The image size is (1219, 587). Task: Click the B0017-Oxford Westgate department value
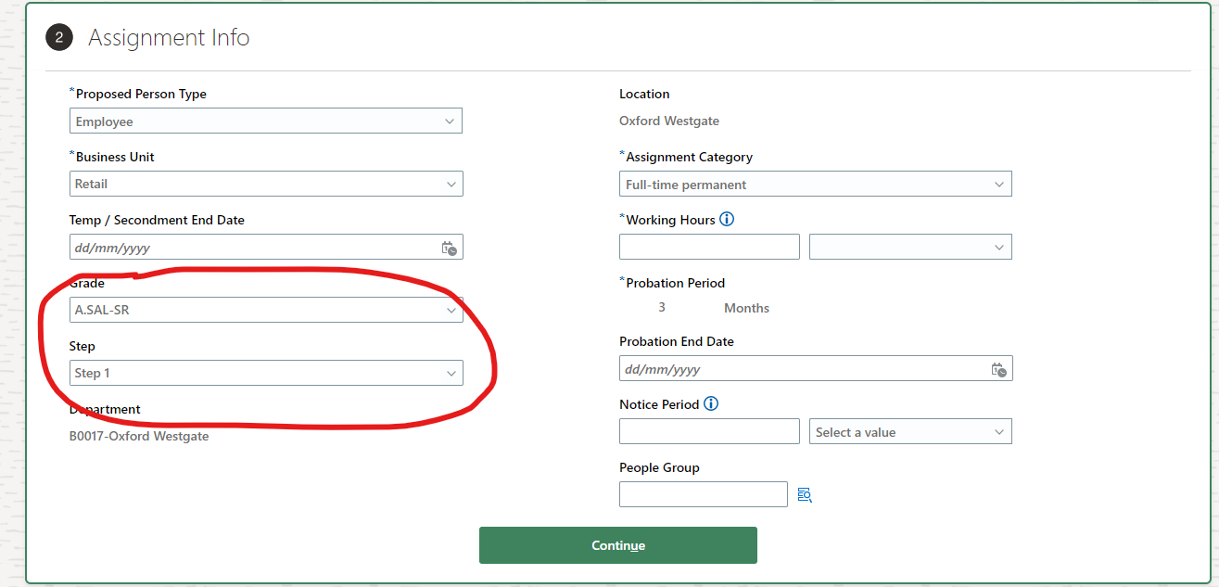(x=139, y=436)
